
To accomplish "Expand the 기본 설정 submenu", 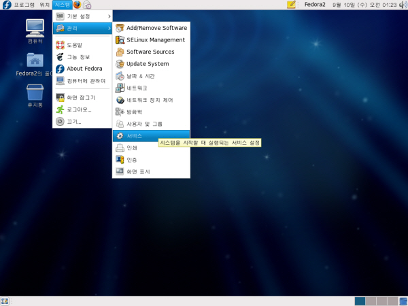I will coord(82,16).
